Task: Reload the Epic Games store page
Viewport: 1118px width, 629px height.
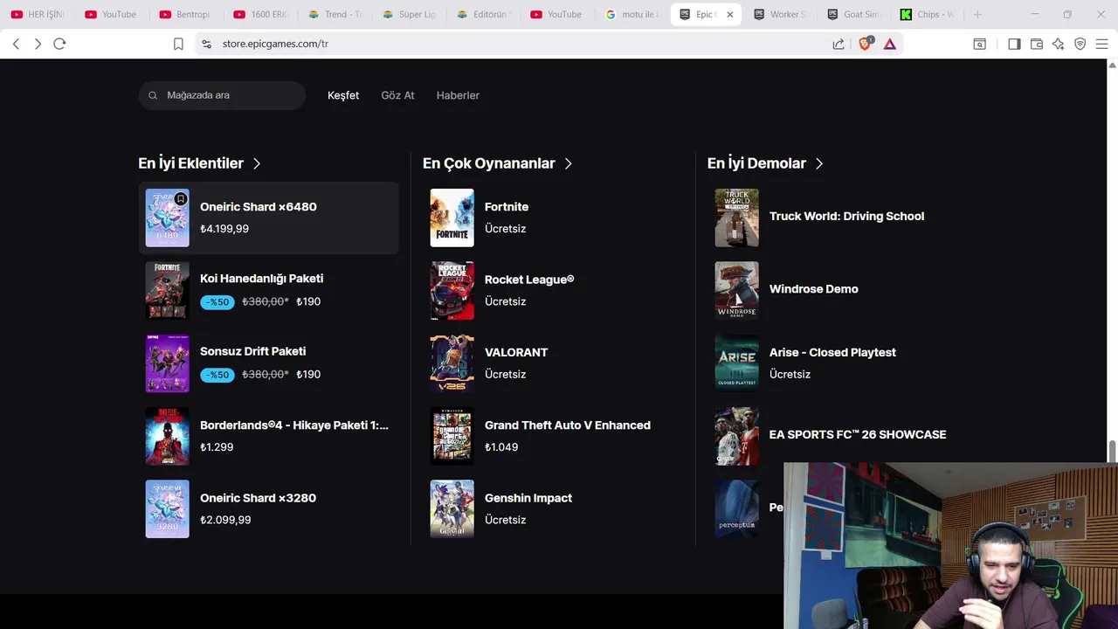Action: pyautogui.click(x=59, y=44)
